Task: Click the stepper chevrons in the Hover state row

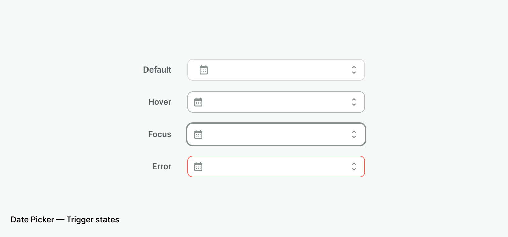Action: [x=354, y=102]
